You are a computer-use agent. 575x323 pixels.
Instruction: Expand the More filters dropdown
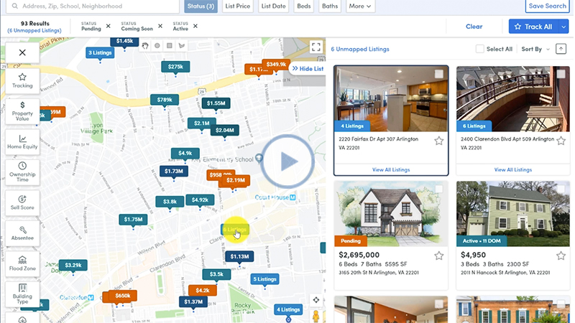point(360,6)
